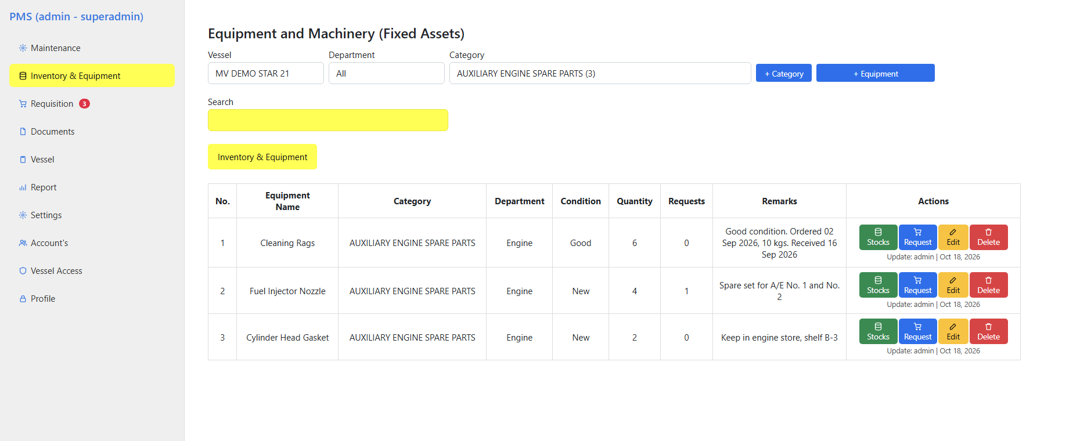
Task: Open Stocks for Cleaning Rags
Action: [x=878, y=237]
